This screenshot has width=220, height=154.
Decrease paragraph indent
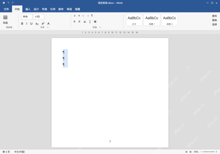(83, 16)
